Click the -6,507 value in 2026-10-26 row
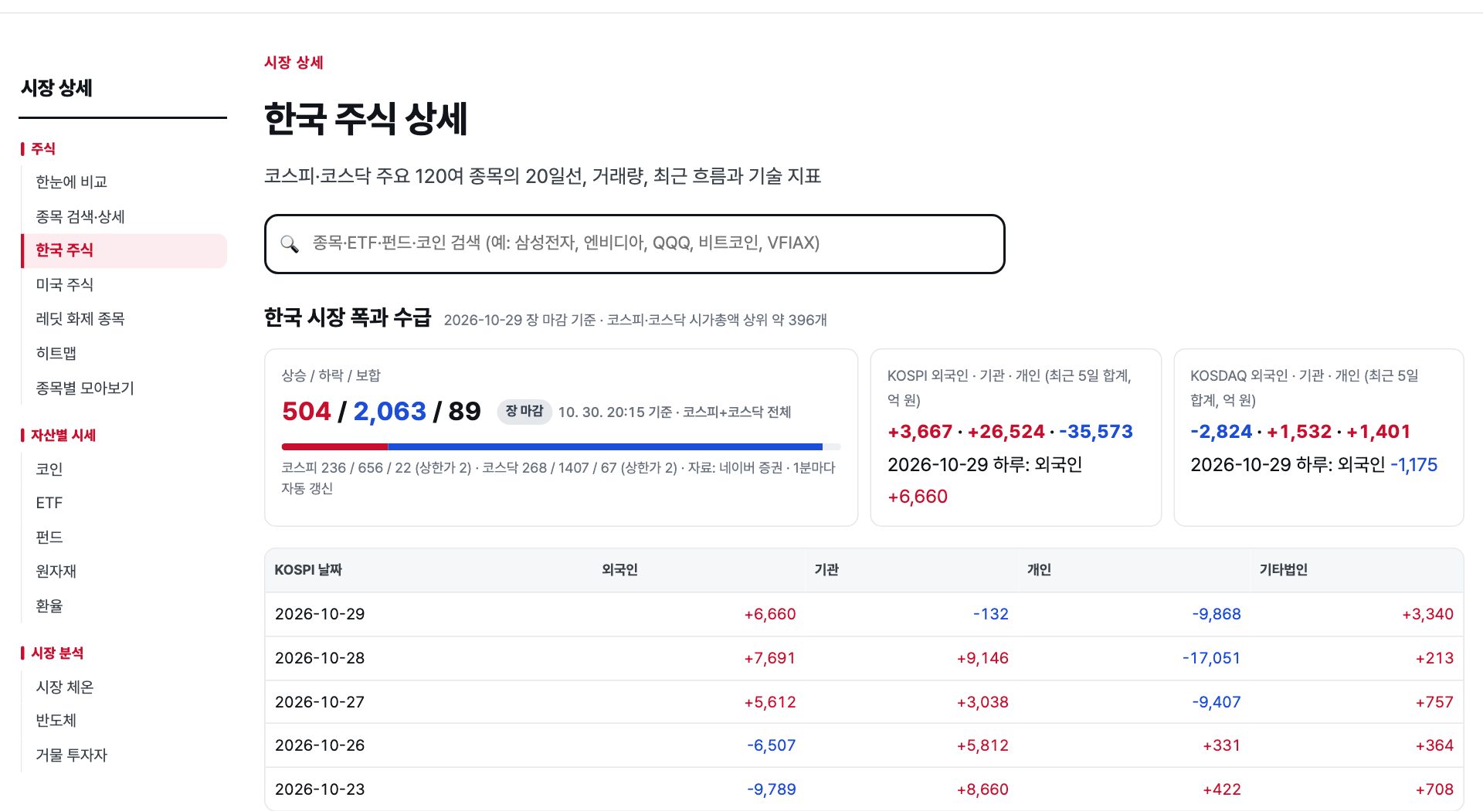The image size is (1483, 811). point(771,745)
